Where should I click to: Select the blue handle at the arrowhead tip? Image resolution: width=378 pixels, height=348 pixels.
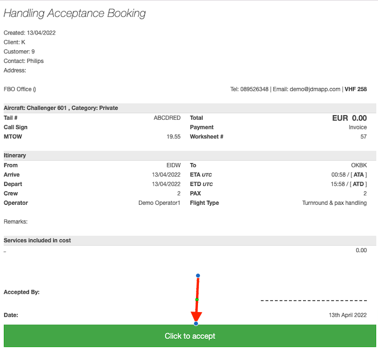[196, 324]
